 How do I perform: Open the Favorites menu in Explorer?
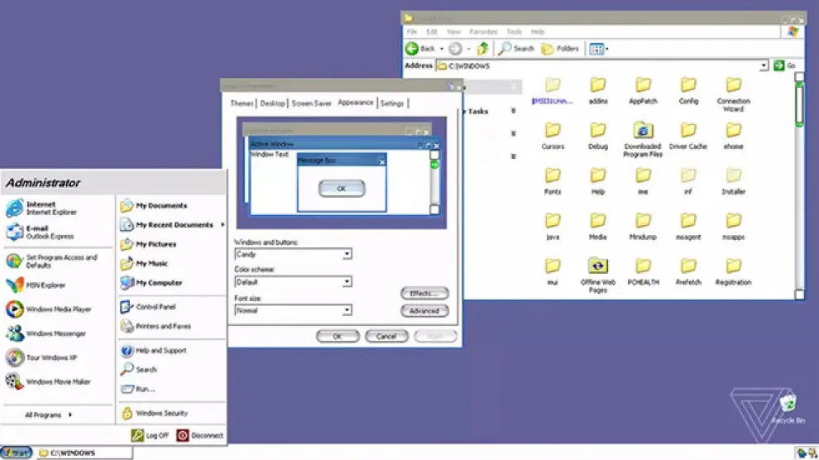click(483, 32)
